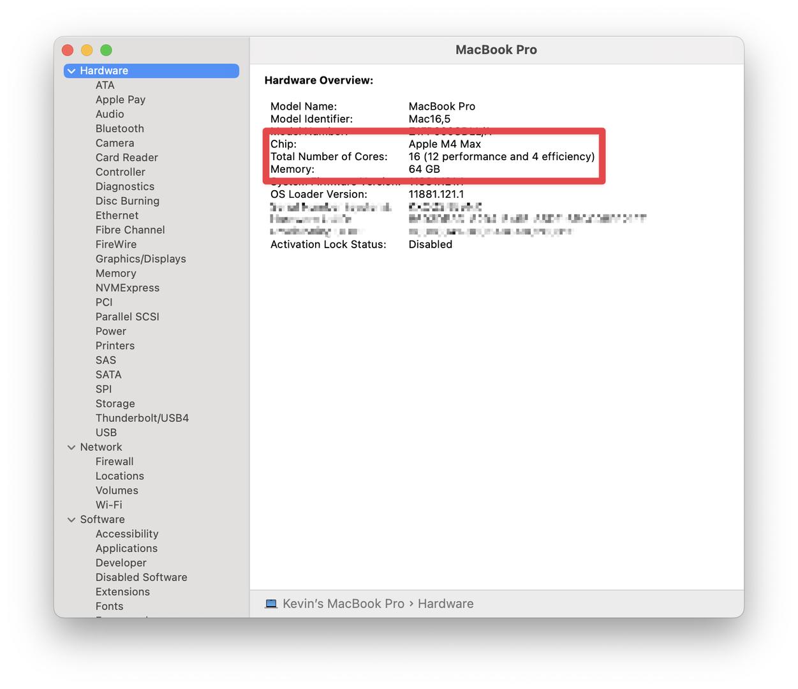Select Disabled Software in the sidebar
This screenshot has height=689, width=798.
point(141,577)
